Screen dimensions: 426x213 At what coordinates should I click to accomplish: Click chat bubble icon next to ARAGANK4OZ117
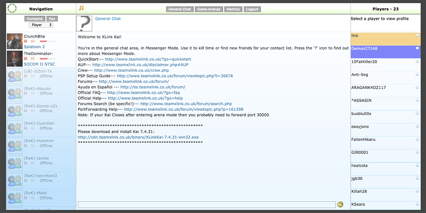417,88
